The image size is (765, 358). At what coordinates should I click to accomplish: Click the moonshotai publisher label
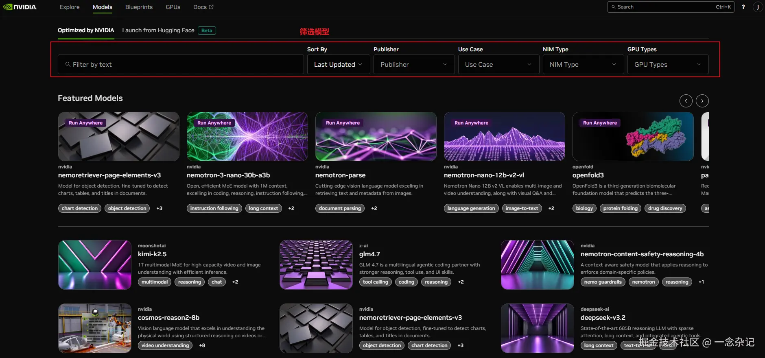point(152,246)
